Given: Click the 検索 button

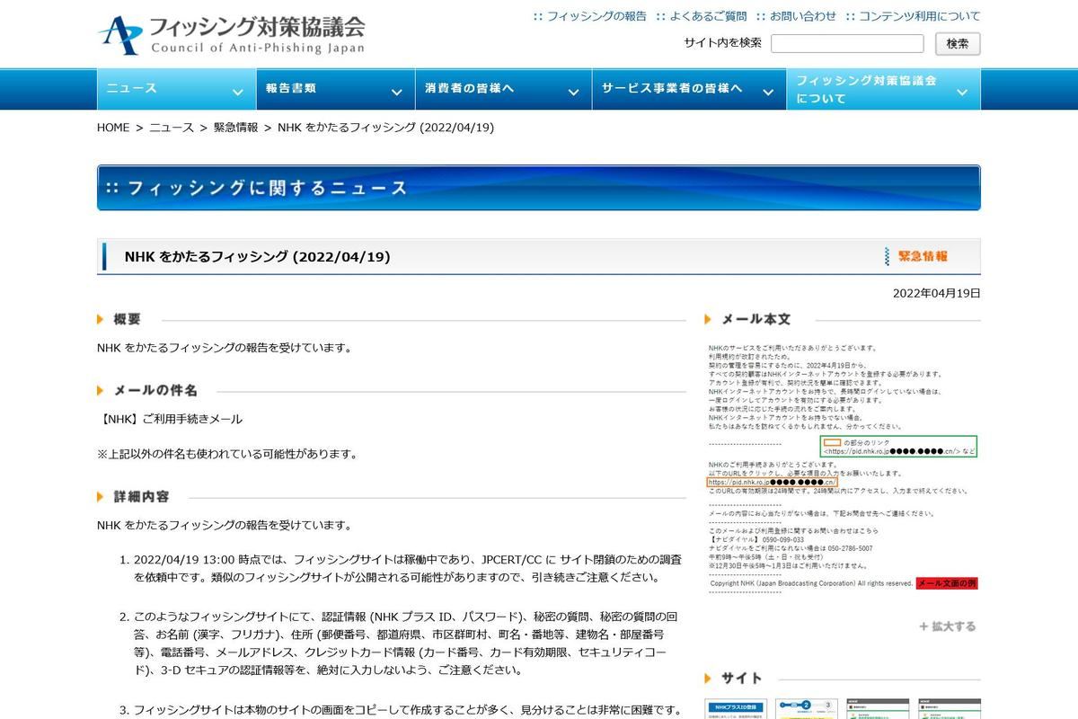Looking at the screenshot, I should 958,43.
